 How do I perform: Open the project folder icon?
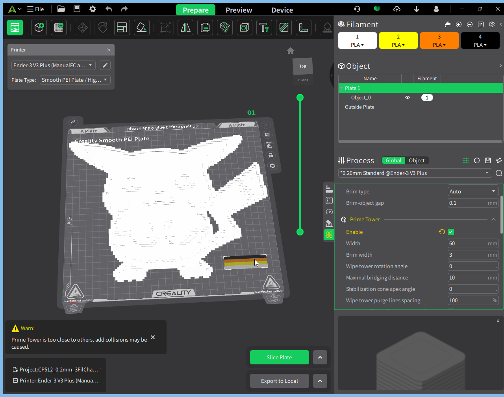click(61, 9)
